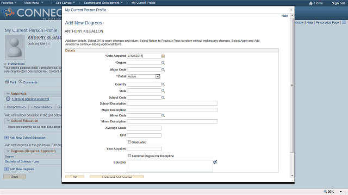Screen dimensions: 348x195
Task: Open the Main Menu dropdown
Action: point(34,3)
